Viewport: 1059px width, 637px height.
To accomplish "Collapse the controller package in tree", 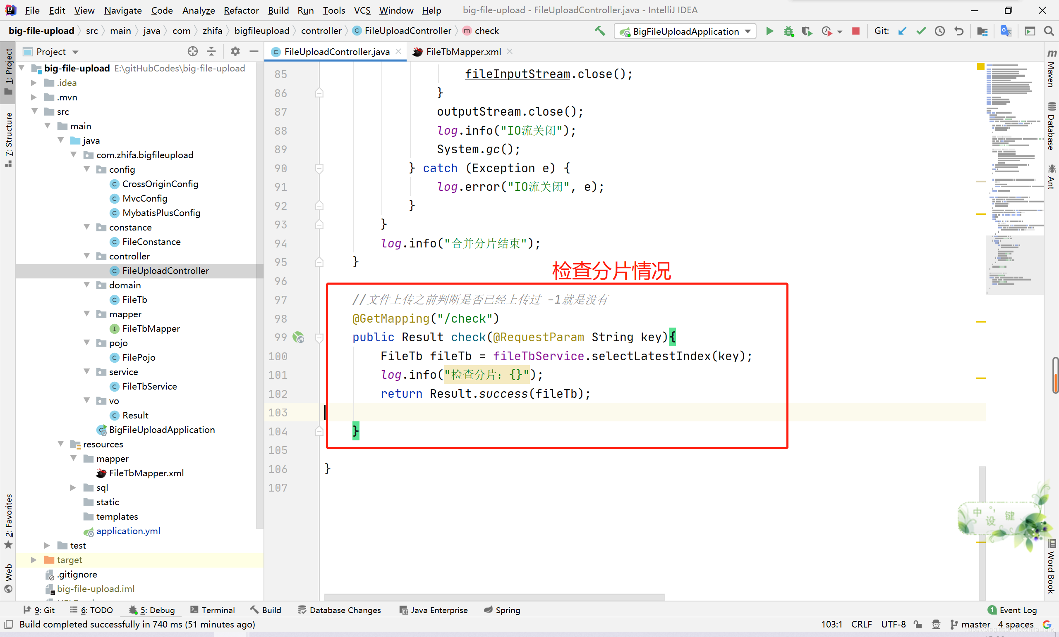I will coord(87,256).
